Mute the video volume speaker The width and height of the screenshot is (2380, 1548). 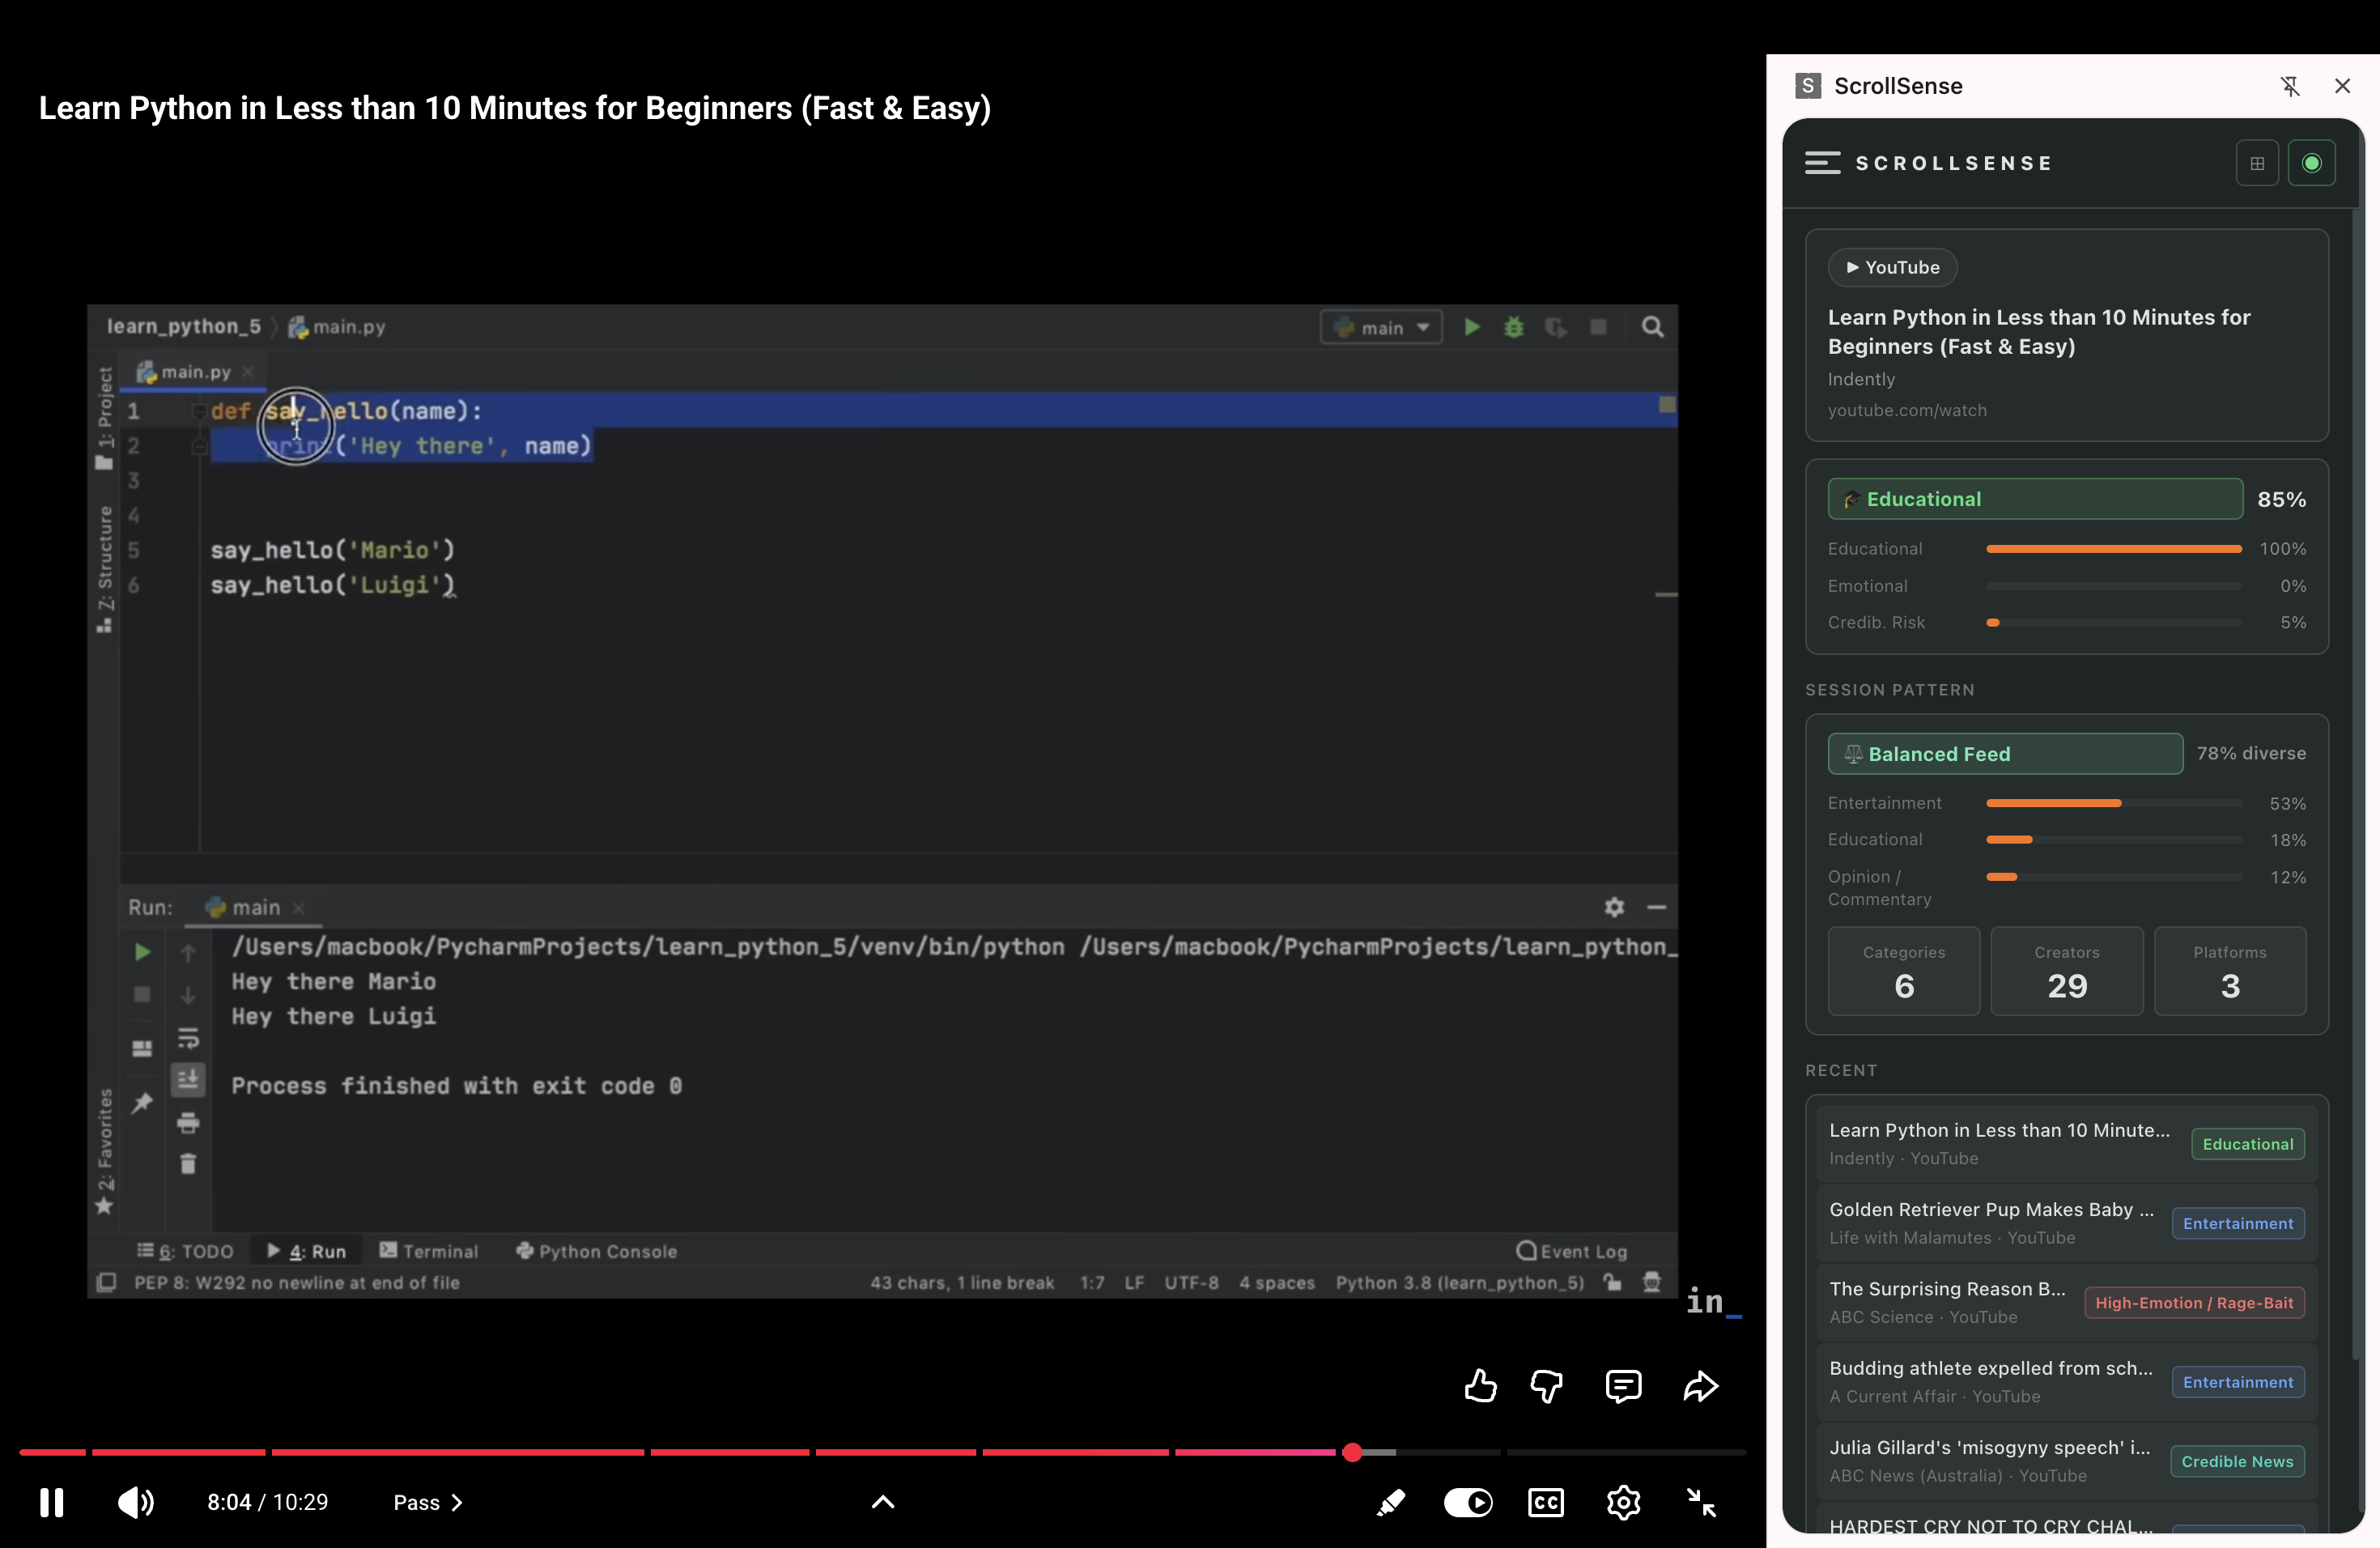click(x=135, y=1502)
